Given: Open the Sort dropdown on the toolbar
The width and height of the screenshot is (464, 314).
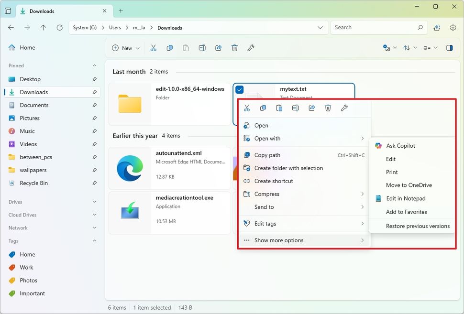Looking at the screenshot, I should 409,48.
